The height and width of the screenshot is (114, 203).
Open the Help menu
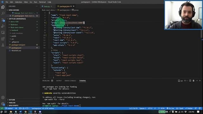[49, 2]
